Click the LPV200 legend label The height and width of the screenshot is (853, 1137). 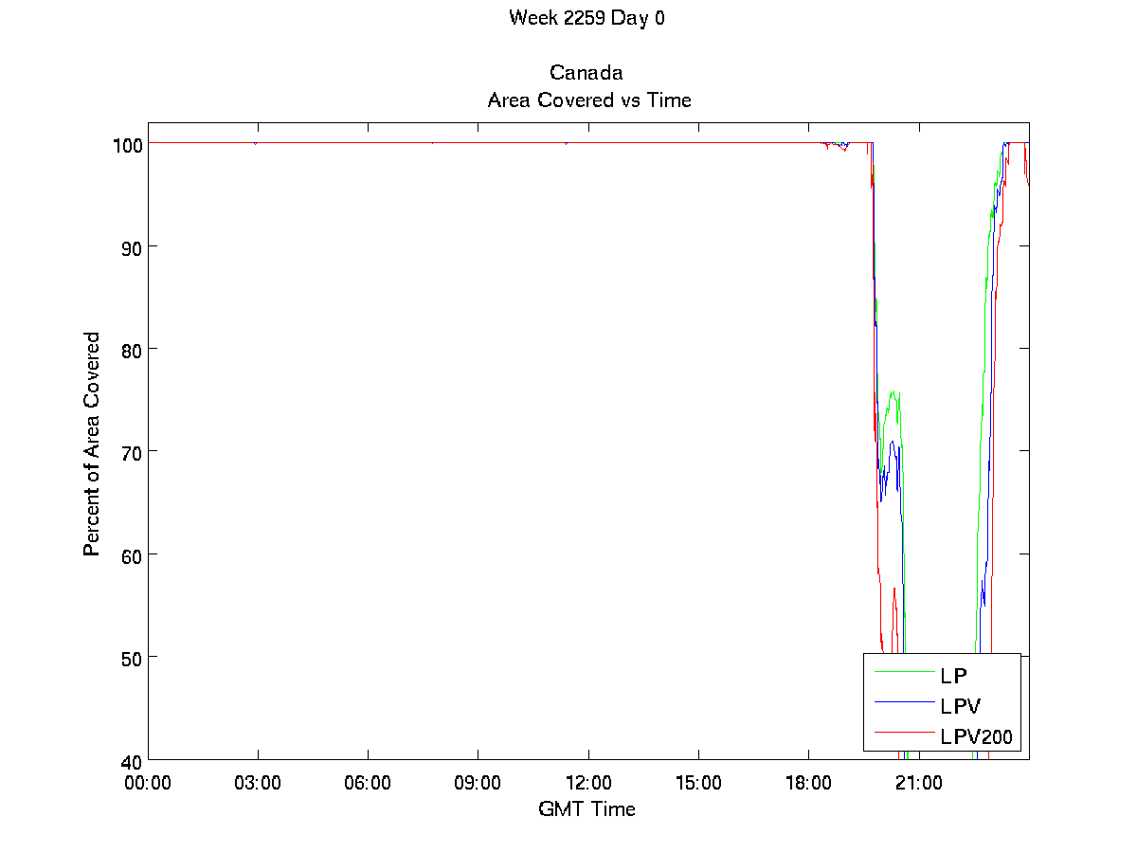click(x=977, y=736)
